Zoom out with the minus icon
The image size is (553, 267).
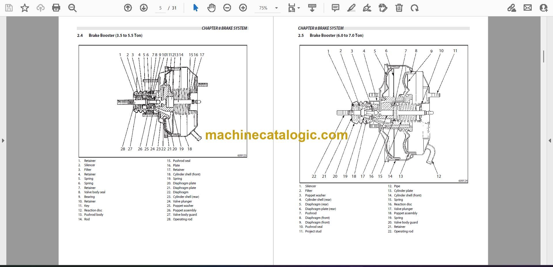(x=227, y=8)
